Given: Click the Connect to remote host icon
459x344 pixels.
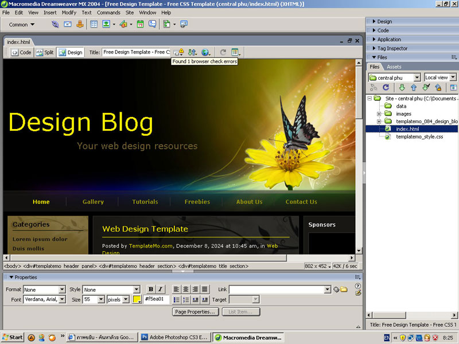Looking at the screenshot, I should point(374,87).
